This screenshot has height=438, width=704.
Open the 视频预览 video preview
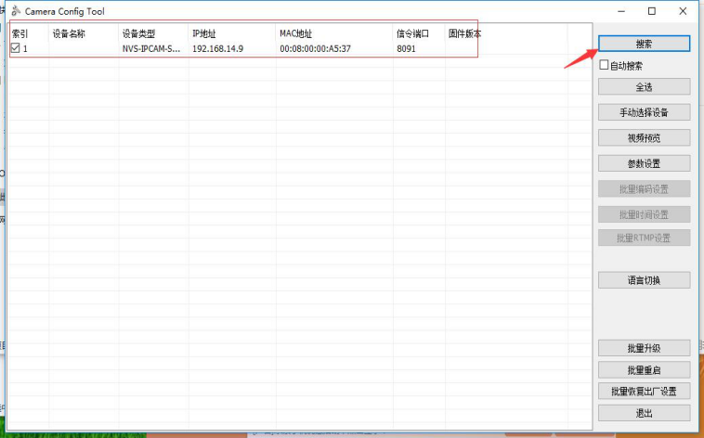[644, 137]
